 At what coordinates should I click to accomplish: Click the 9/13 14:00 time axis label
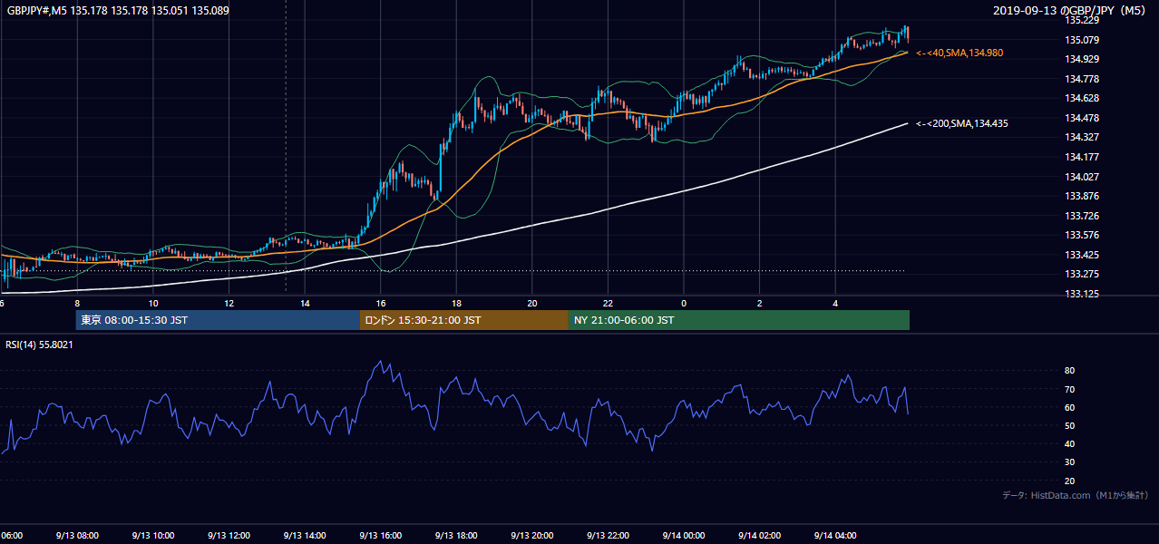[x=304, y=536]
